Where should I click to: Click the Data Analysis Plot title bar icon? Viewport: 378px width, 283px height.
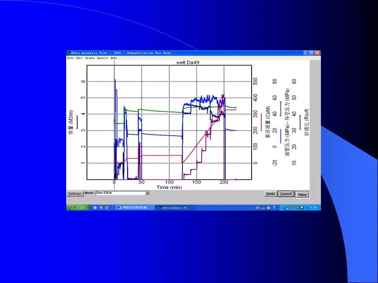69,53
